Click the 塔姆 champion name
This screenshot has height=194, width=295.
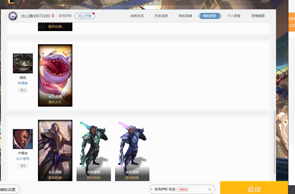[23, 77]
